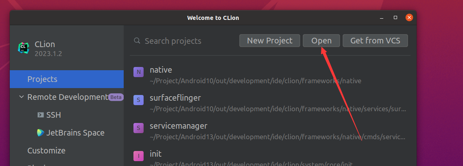Screen dimensions: 463x166
Task: Maximize the Welcome to CLion window
Action: (x=395, y=18)
